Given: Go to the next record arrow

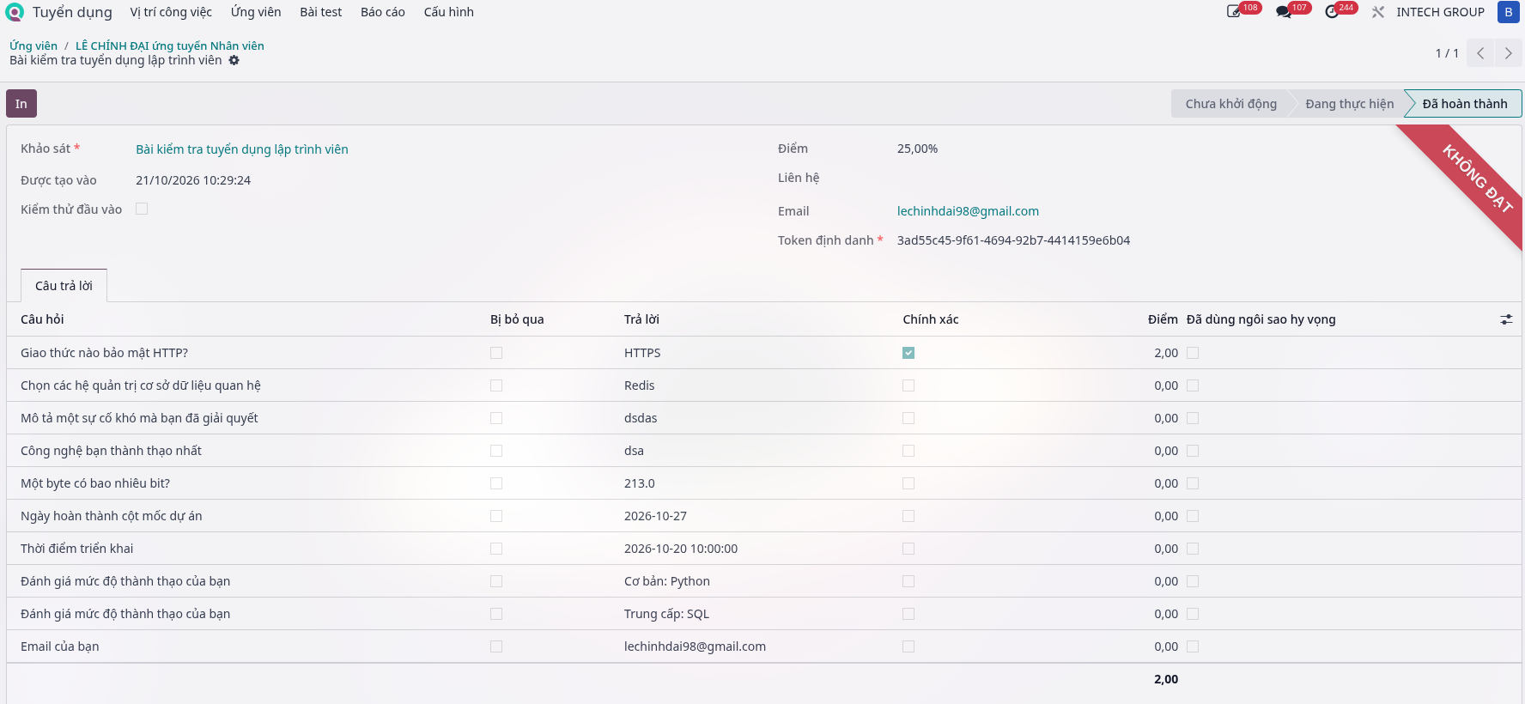Looking at the screenshot, I should 1508,53.
